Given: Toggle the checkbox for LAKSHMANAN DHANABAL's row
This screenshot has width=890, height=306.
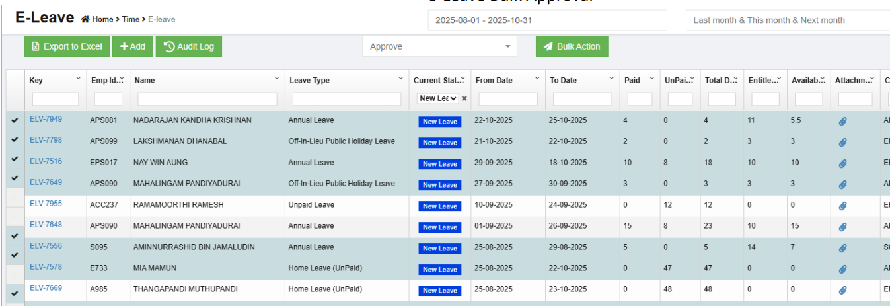Looking at the screenshot, I should point(15,141).
